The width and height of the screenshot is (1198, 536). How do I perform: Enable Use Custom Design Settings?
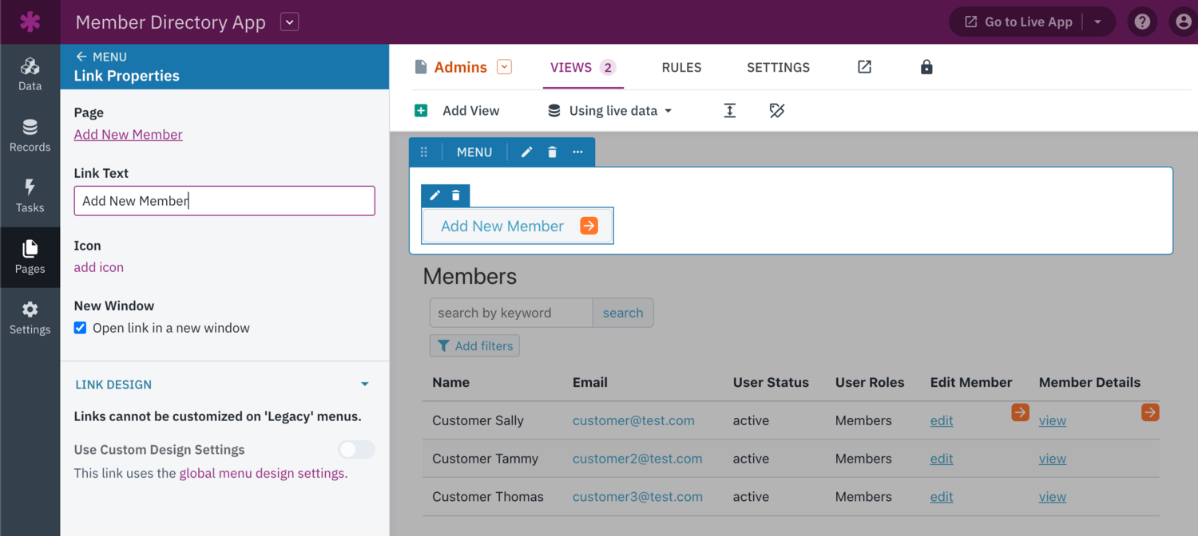[x=356, y=449]
